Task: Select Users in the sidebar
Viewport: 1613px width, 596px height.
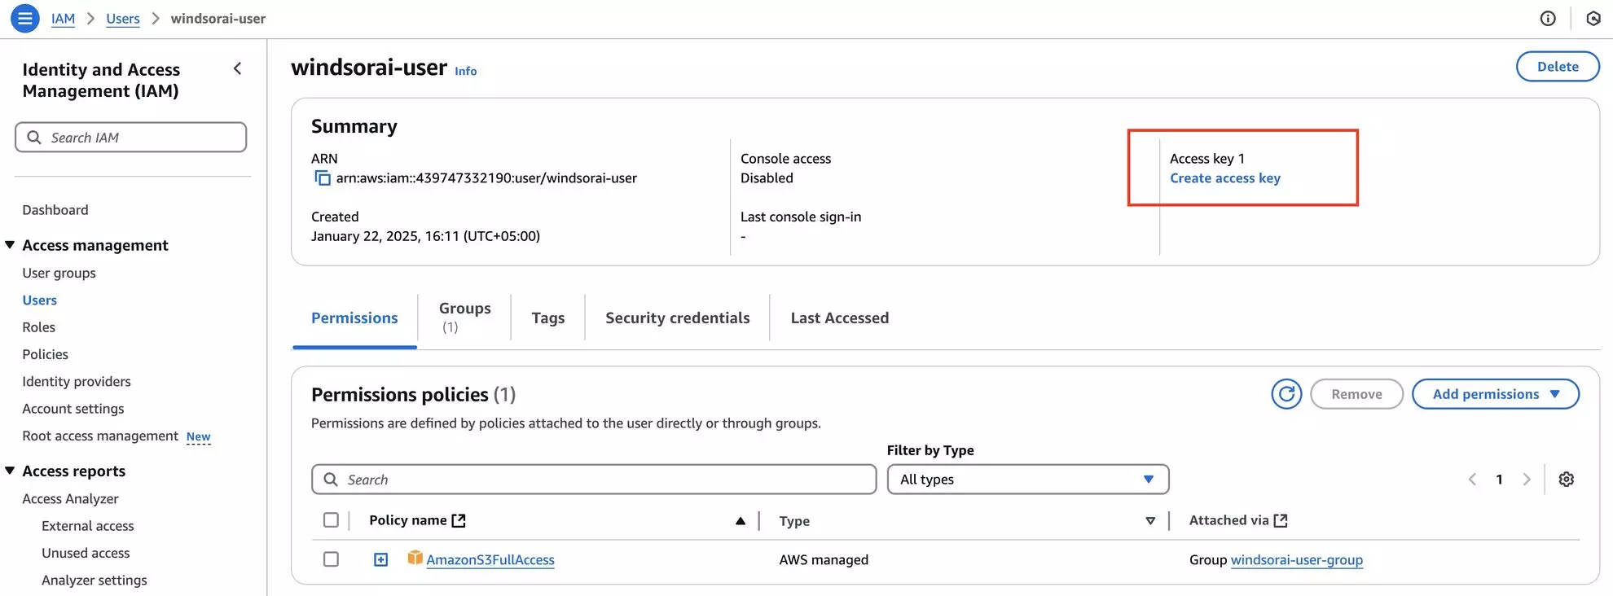Action: [x=40, y=300]
